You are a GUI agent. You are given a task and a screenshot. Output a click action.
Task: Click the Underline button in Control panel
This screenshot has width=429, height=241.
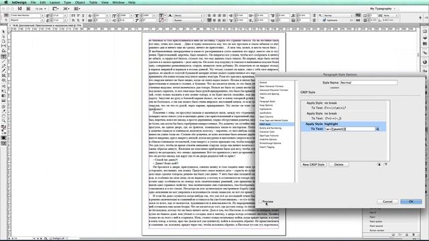(83, 15)
